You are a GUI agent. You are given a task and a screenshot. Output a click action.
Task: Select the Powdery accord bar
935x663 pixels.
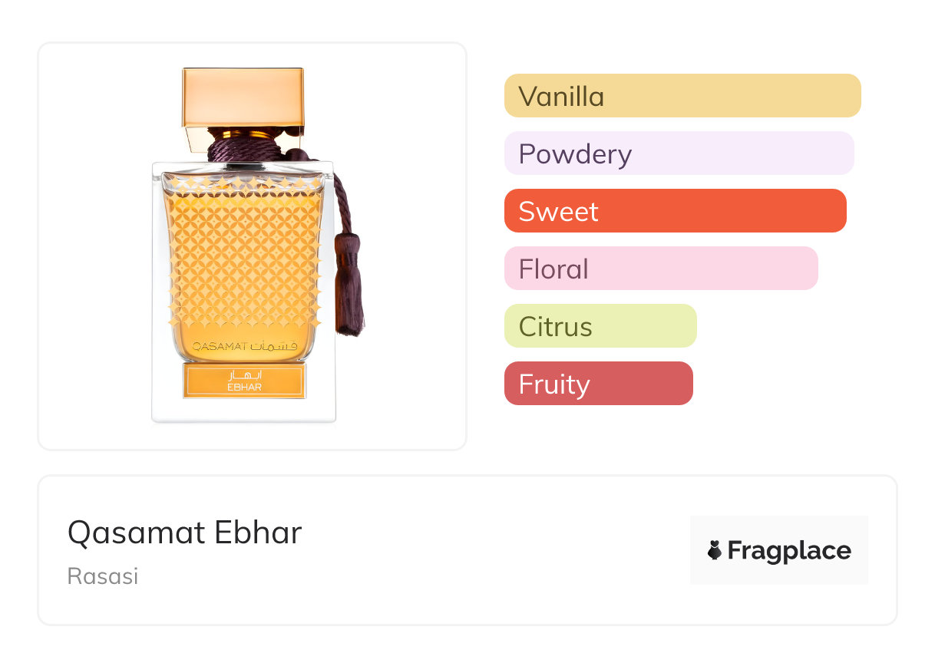679,153
